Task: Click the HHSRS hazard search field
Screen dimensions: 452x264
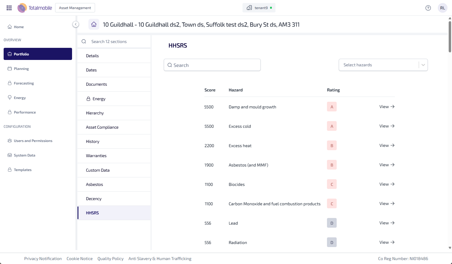Action: coord(212,65)
